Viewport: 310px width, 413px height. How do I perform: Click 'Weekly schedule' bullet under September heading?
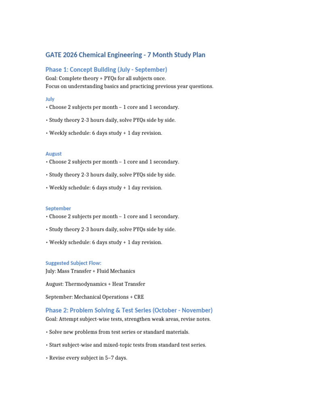[104, 242]
